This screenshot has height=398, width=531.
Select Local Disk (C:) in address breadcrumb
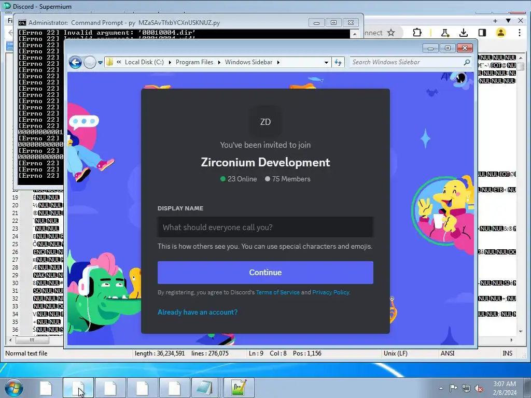(x=144, y=62)
